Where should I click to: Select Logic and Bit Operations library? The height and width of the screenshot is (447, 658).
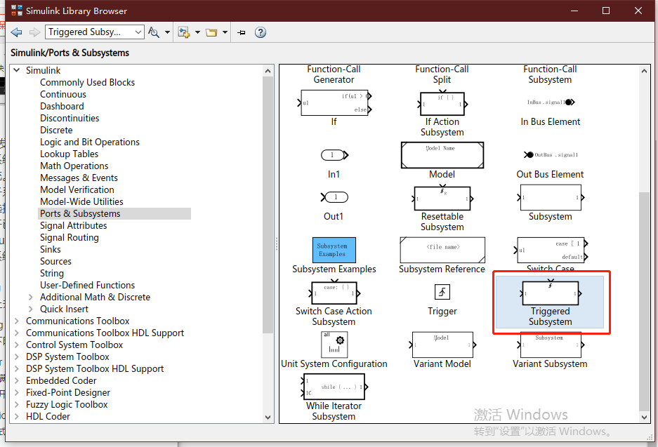click(x=90, y=142)
